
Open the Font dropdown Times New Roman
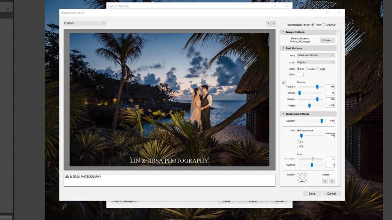tap(315, 55)
